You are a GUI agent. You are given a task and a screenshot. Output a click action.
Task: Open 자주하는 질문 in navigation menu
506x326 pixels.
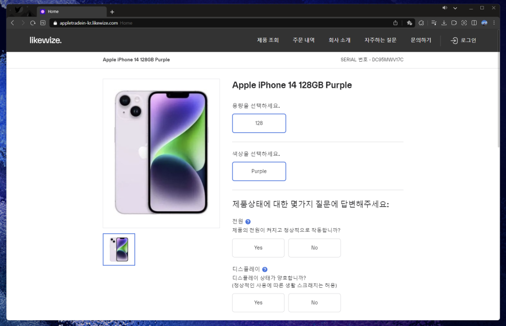[x=380, y=40]
